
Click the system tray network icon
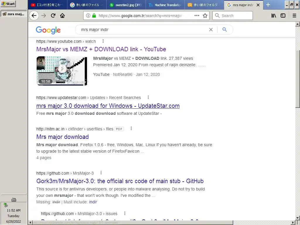[6, 205]
